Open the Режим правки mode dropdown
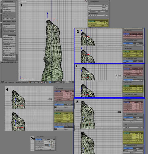Image resolution: width=148 pixels, height=154 pixels. click(x=34, y=82)
